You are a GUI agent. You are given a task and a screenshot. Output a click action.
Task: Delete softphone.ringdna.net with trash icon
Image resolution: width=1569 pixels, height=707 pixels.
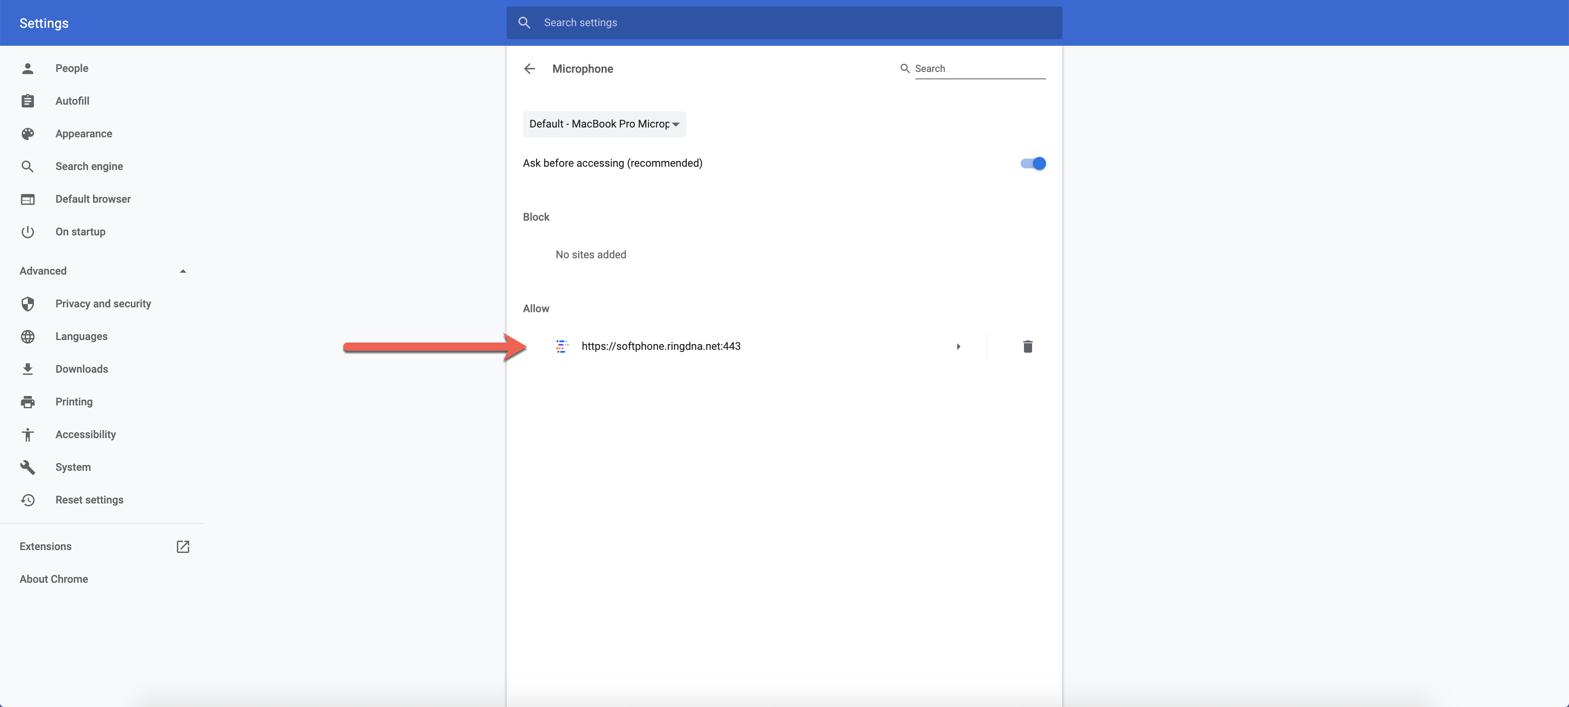[x=1028, y=347]
